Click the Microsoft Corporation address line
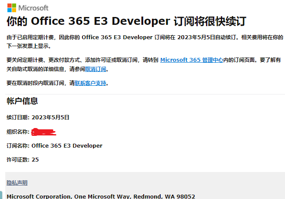 101,196
